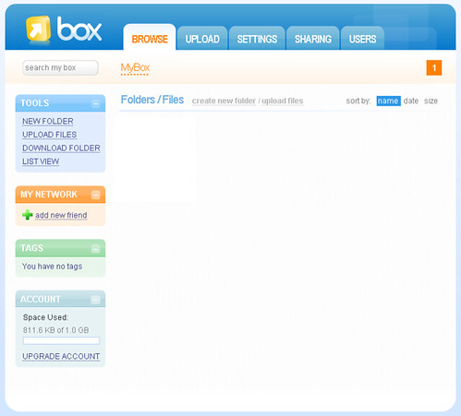
Task: Click the Box logo icon
Action: point(39,29)
